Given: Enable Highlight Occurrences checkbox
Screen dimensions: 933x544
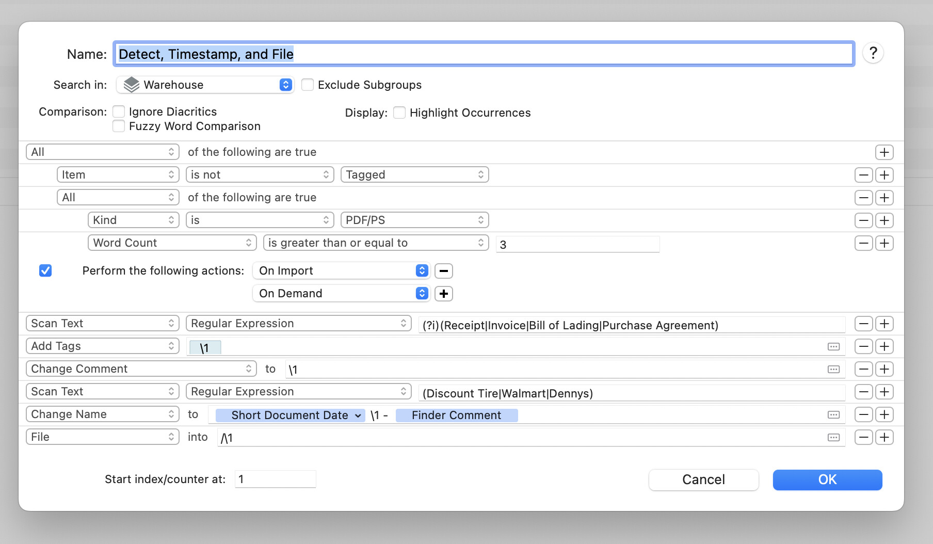Looking at the screenshot, I should [399, 113].
